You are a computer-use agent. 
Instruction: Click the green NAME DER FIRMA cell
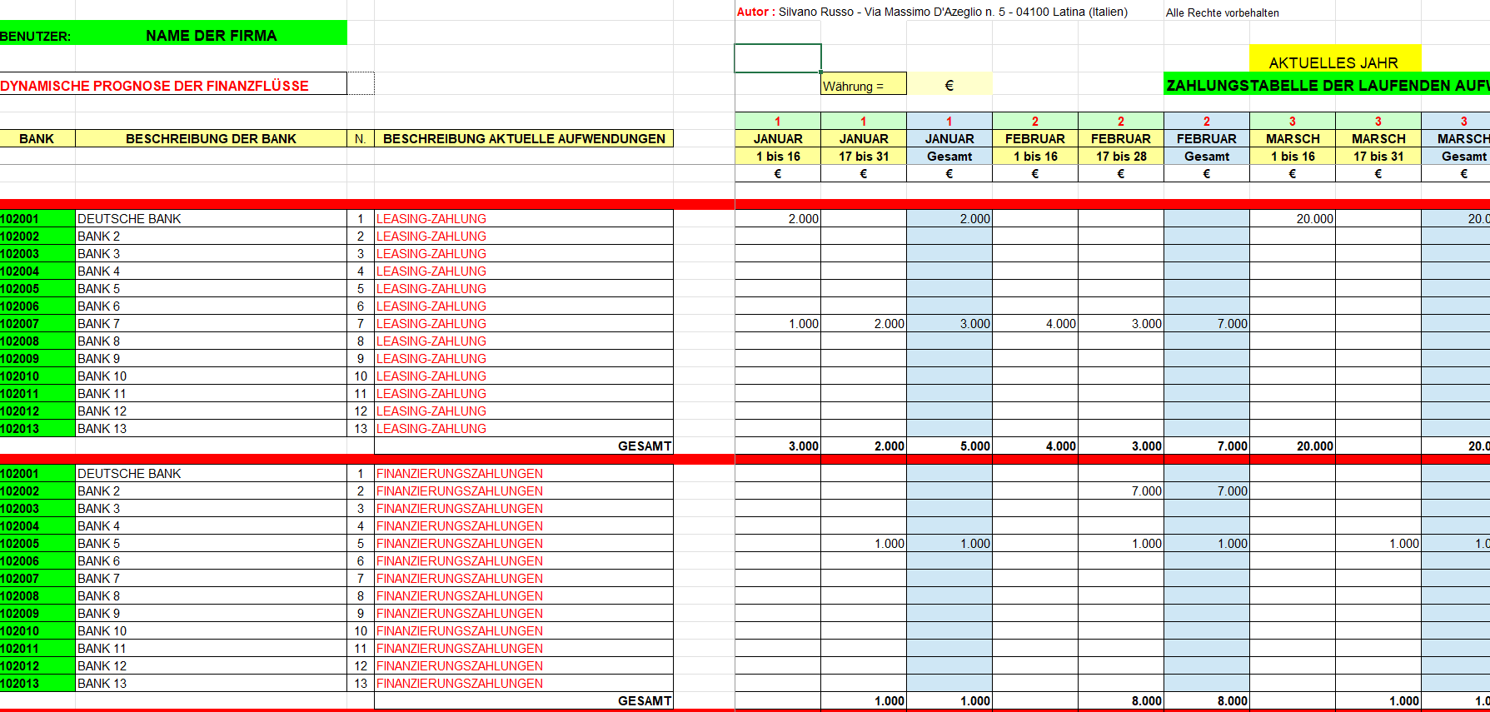coord(211,35)
